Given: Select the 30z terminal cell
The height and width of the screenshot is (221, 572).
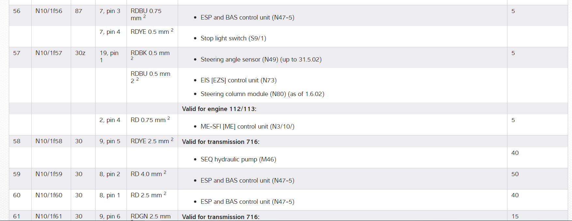Looking at the screenshot, I should (x=80, y=53).
